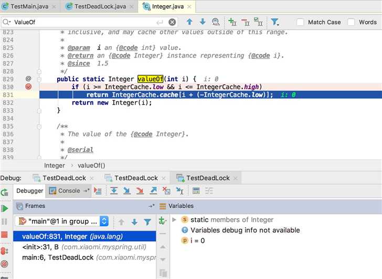Select all occurrences icon in search bar
The height and width of the screenshot is (279, 382).
(258, 22)
